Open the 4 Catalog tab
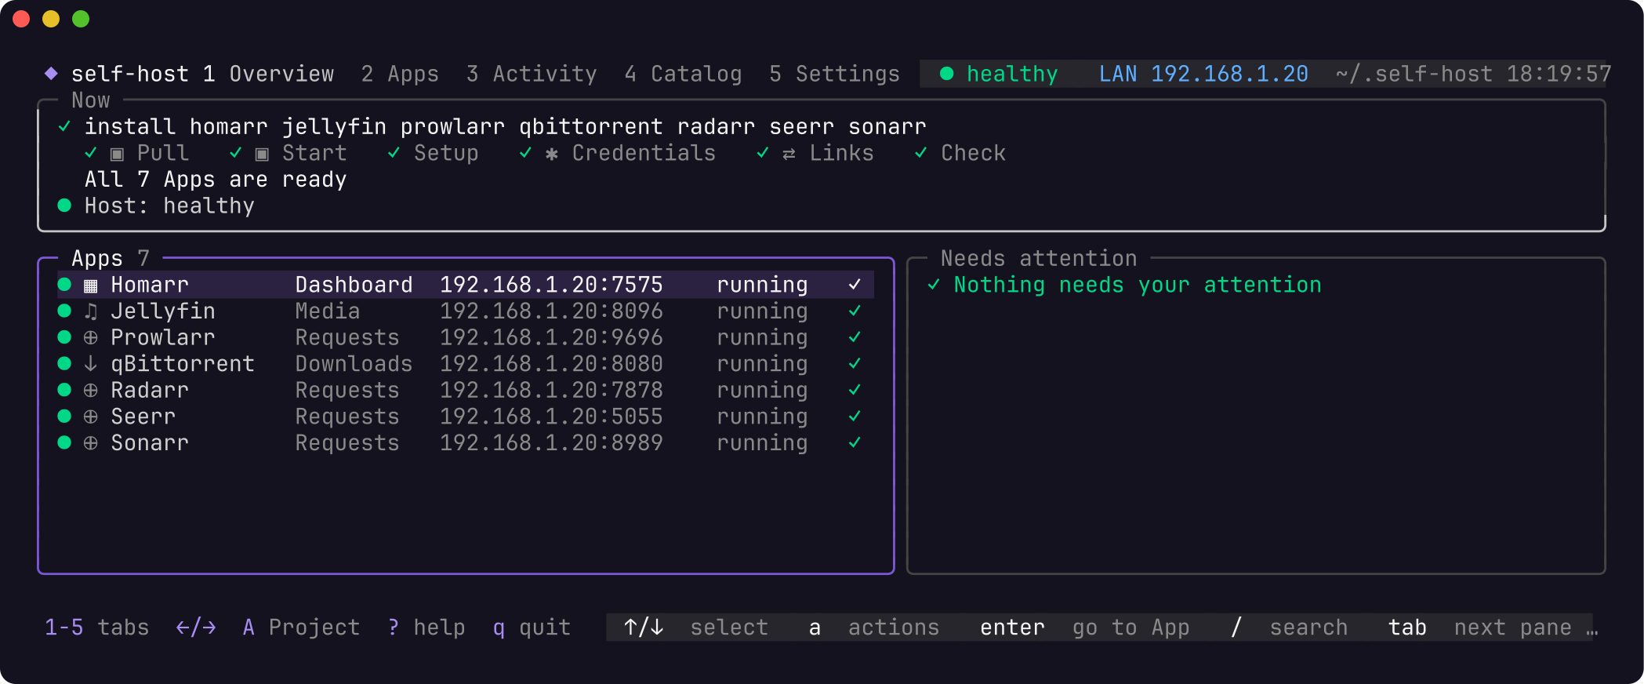The image size is (1644, 684). click(x=683, y=74)
